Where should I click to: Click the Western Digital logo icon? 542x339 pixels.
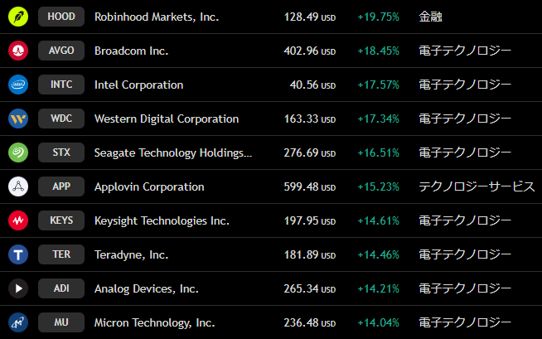pyautogui.click(x=18, y=119)
